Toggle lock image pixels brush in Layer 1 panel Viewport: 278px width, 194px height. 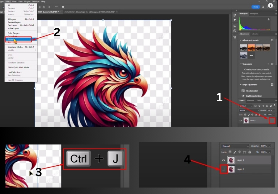pyautogui.click(x=235, y=152)
